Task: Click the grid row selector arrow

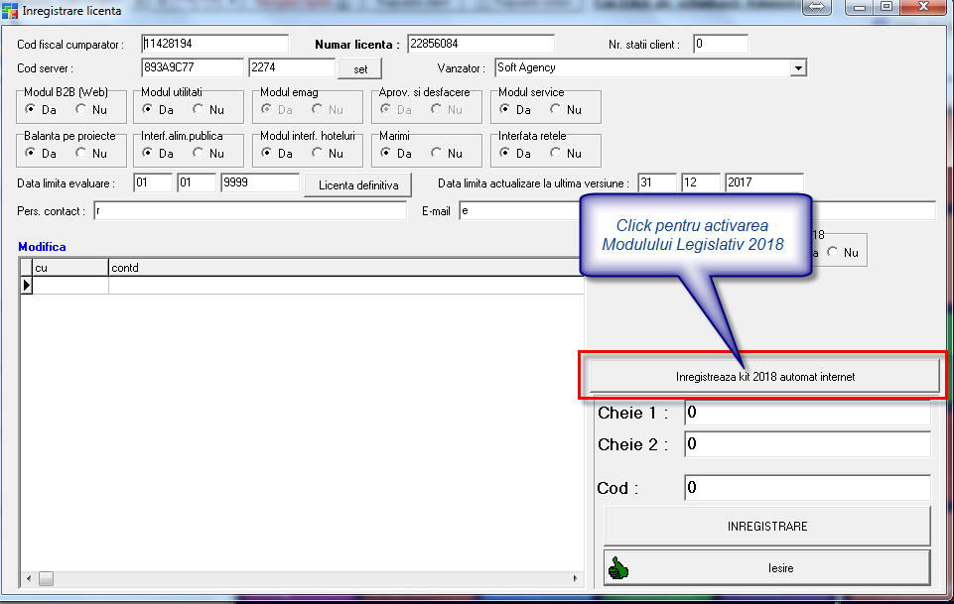Action: click(x=27, y=286)
